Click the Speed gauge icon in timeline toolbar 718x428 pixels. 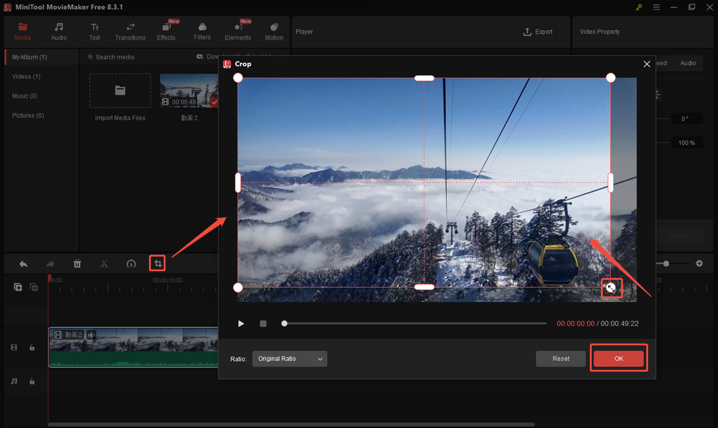point(131,264)
